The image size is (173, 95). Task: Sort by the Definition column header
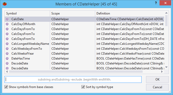coord(129,13)
